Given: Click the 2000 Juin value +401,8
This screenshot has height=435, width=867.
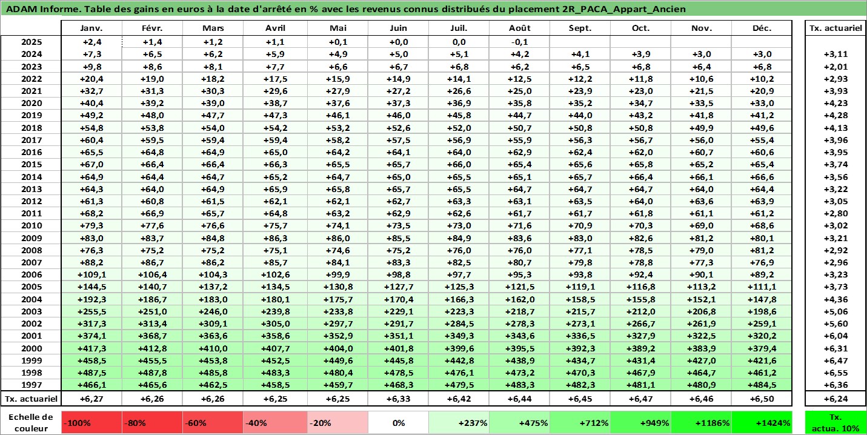Looking at the screenshot, I should coord(398,348).
